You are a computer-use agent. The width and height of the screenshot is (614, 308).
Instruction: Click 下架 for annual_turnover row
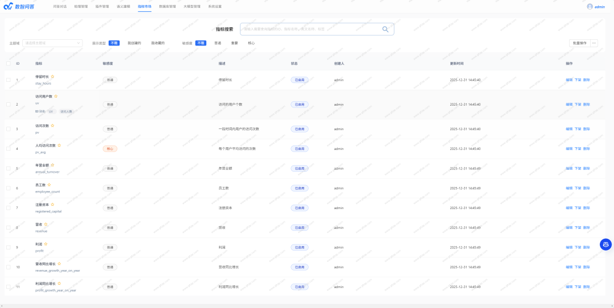[x=578, y=168]
